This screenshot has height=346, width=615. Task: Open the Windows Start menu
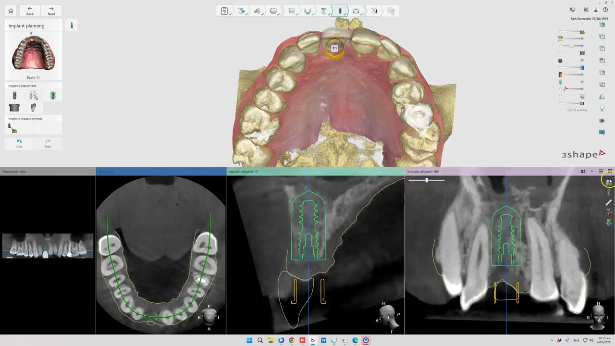pyautogui.click(x=249, y=340)
